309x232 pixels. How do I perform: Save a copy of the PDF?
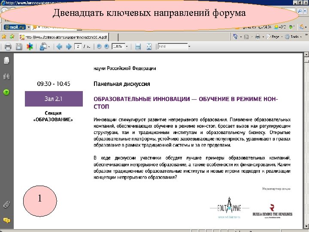pyautogui.click(x=19, y=46)
